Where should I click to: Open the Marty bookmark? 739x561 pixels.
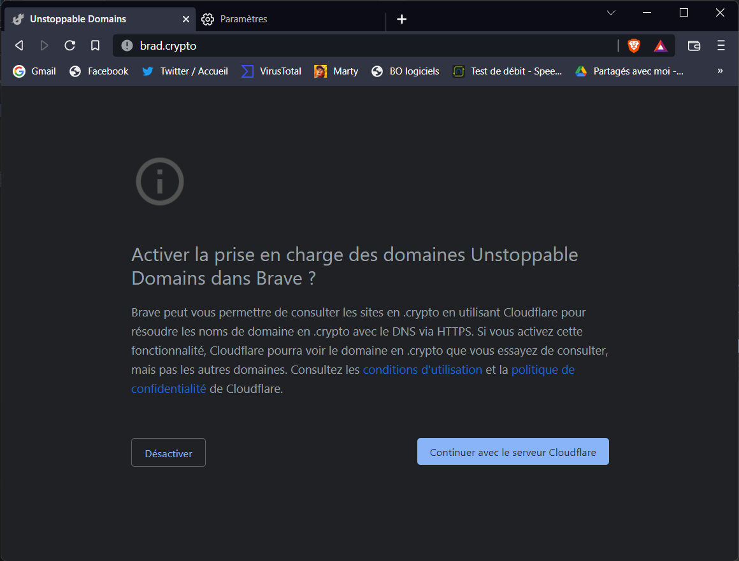coord(336,71)
